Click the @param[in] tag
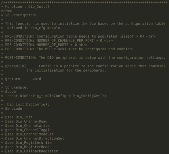The height and width of the screenshot is (154, 169). 16,66
